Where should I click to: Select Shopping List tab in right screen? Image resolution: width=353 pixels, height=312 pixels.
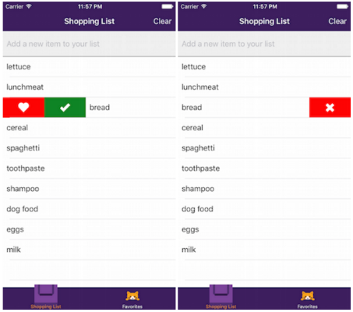221,297
